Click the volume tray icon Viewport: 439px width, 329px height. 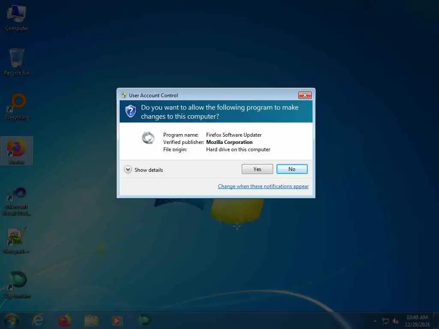(x=396, y=321)
